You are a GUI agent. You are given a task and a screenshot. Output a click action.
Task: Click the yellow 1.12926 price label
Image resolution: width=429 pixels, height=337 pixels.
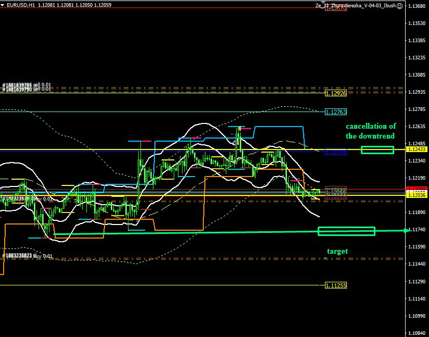pyautogui.click(x=335, y=93)
